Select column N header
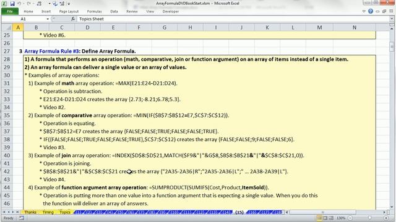 coord(355,27)
